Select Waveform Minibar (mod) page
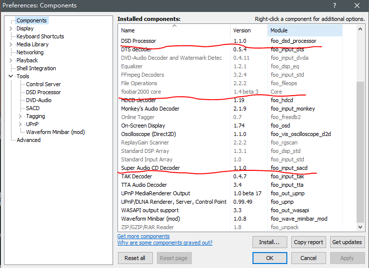The image size is (369, 268). point(55,132)
